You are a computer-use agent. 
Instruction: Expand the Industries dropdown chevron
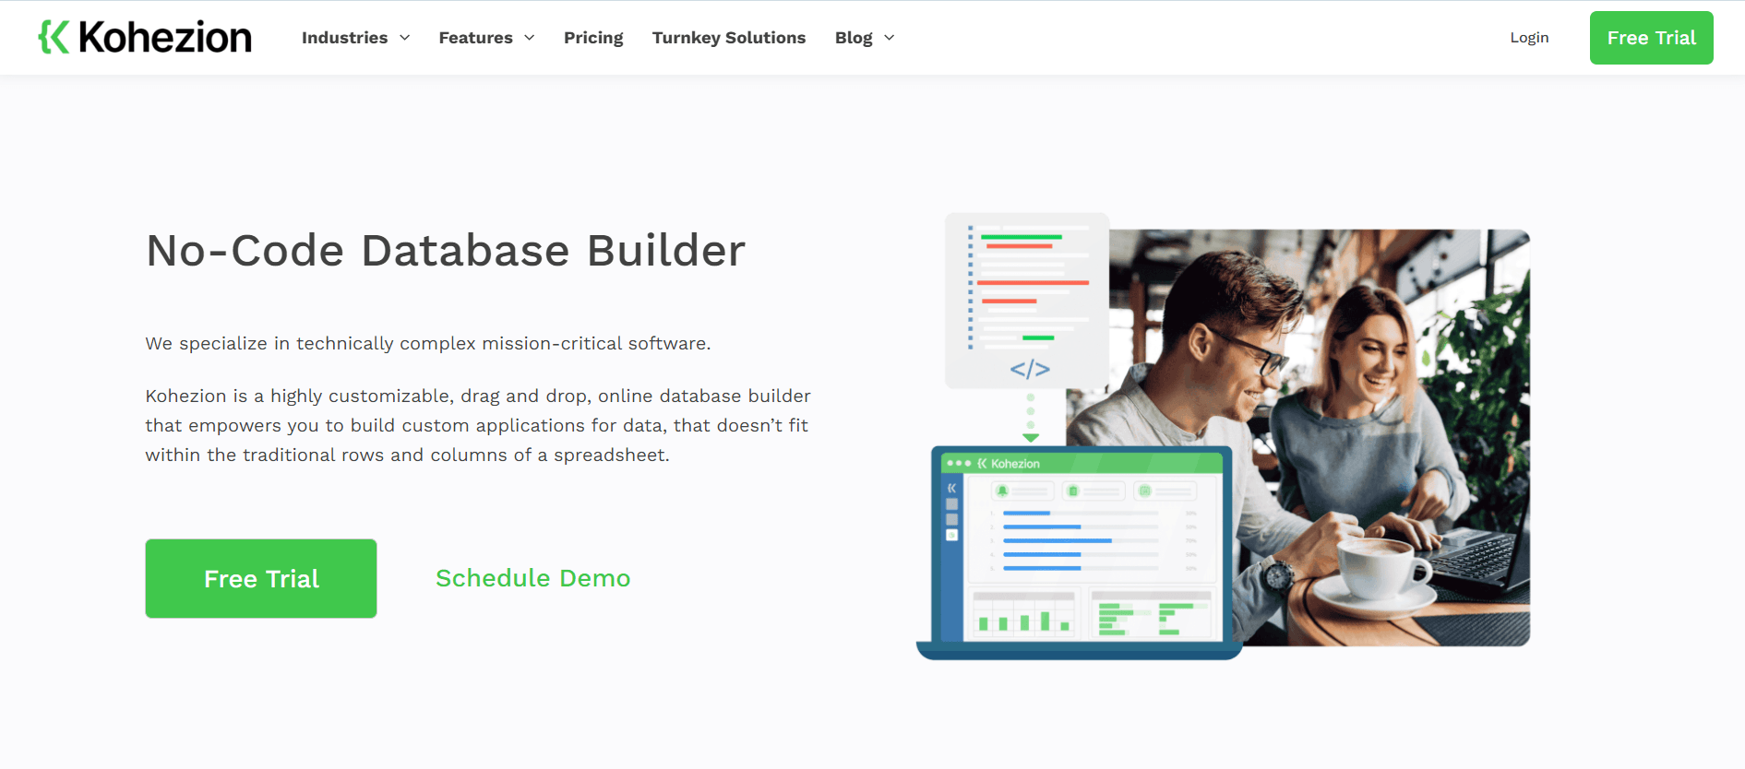pyautogui.click(x=404, y=38)
